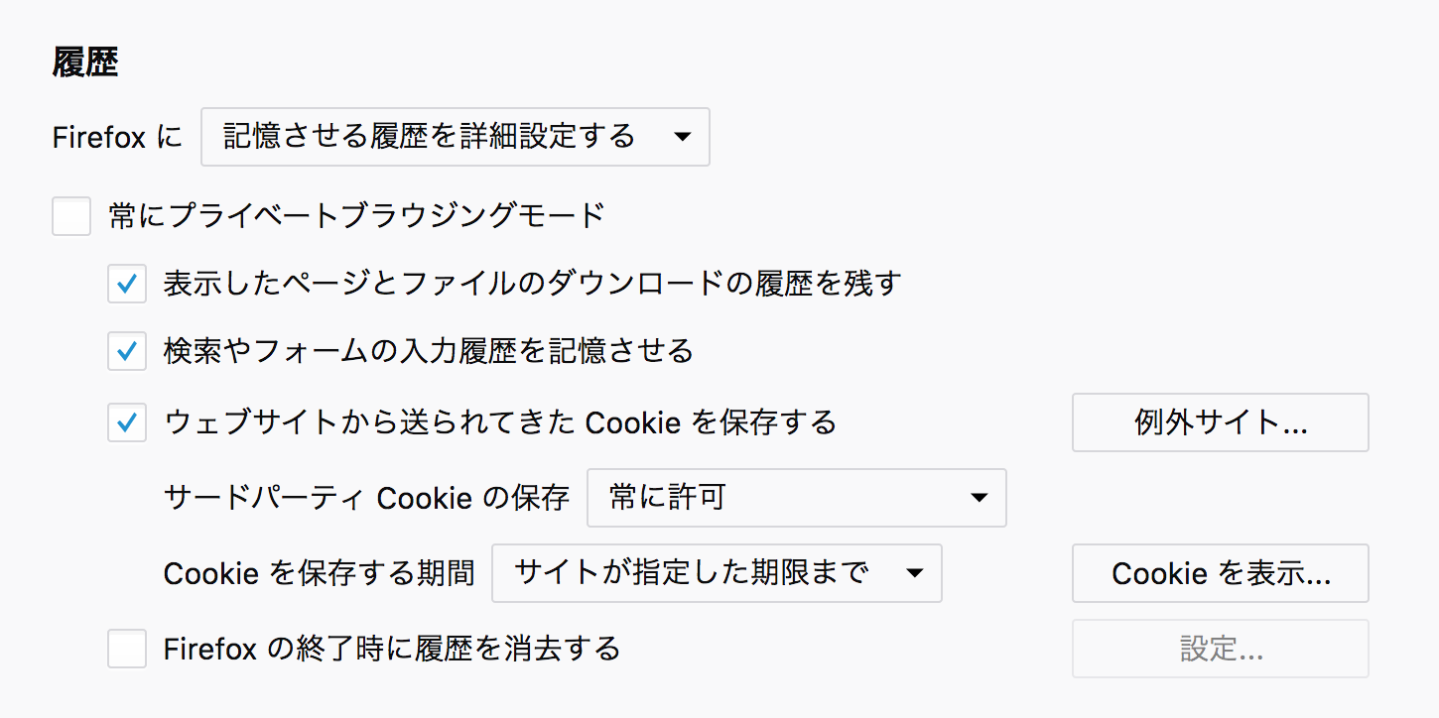Click the Firefox に label text
Screen dimensions: 1439x718
pos(116,138)
